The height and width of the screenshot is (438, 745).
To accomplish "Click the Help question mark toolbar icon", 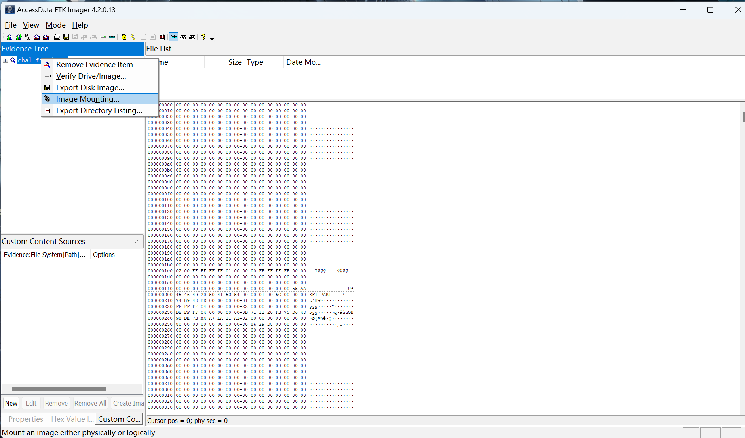I will [203, 37].
